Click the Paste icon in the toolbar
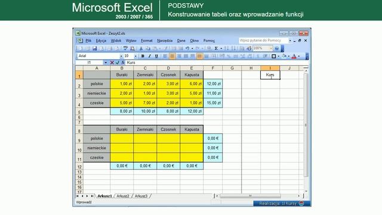 [155, 48]
